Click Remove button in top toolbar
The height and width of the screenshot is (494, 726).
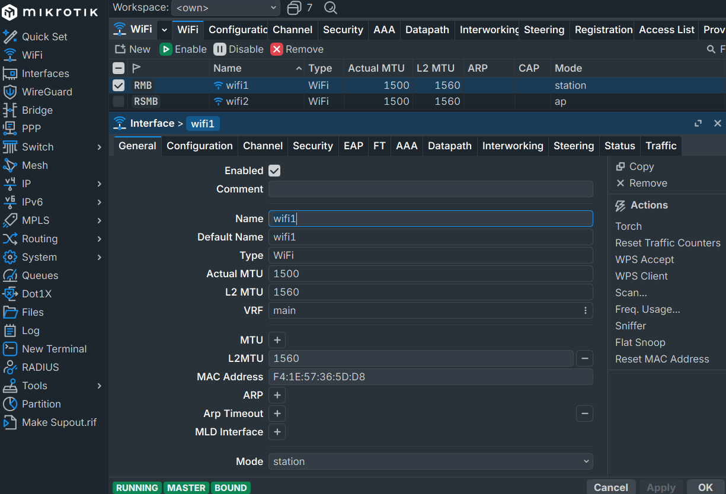(x=298, y=49)
